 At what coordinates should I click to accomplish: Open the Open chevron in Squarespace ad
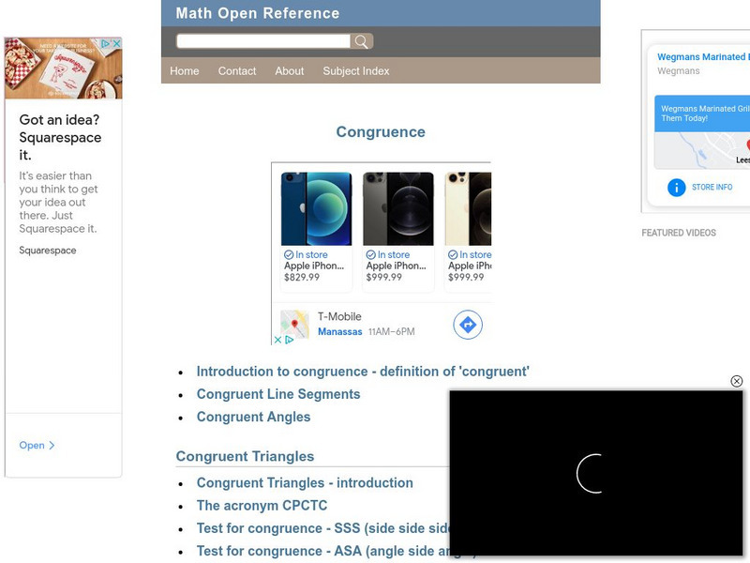37,445
